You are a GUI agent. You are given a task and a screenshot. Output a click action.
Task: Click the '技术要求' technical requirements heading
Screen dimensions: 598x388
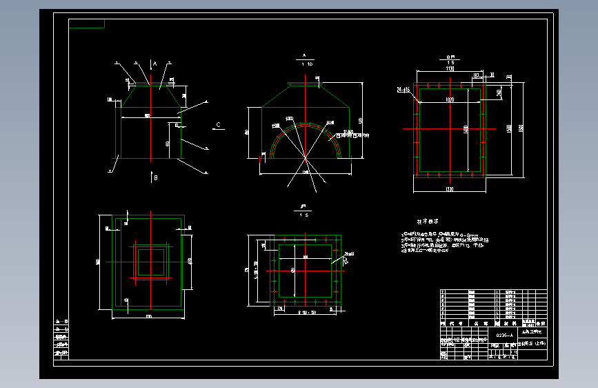click(x=428, y=222)
